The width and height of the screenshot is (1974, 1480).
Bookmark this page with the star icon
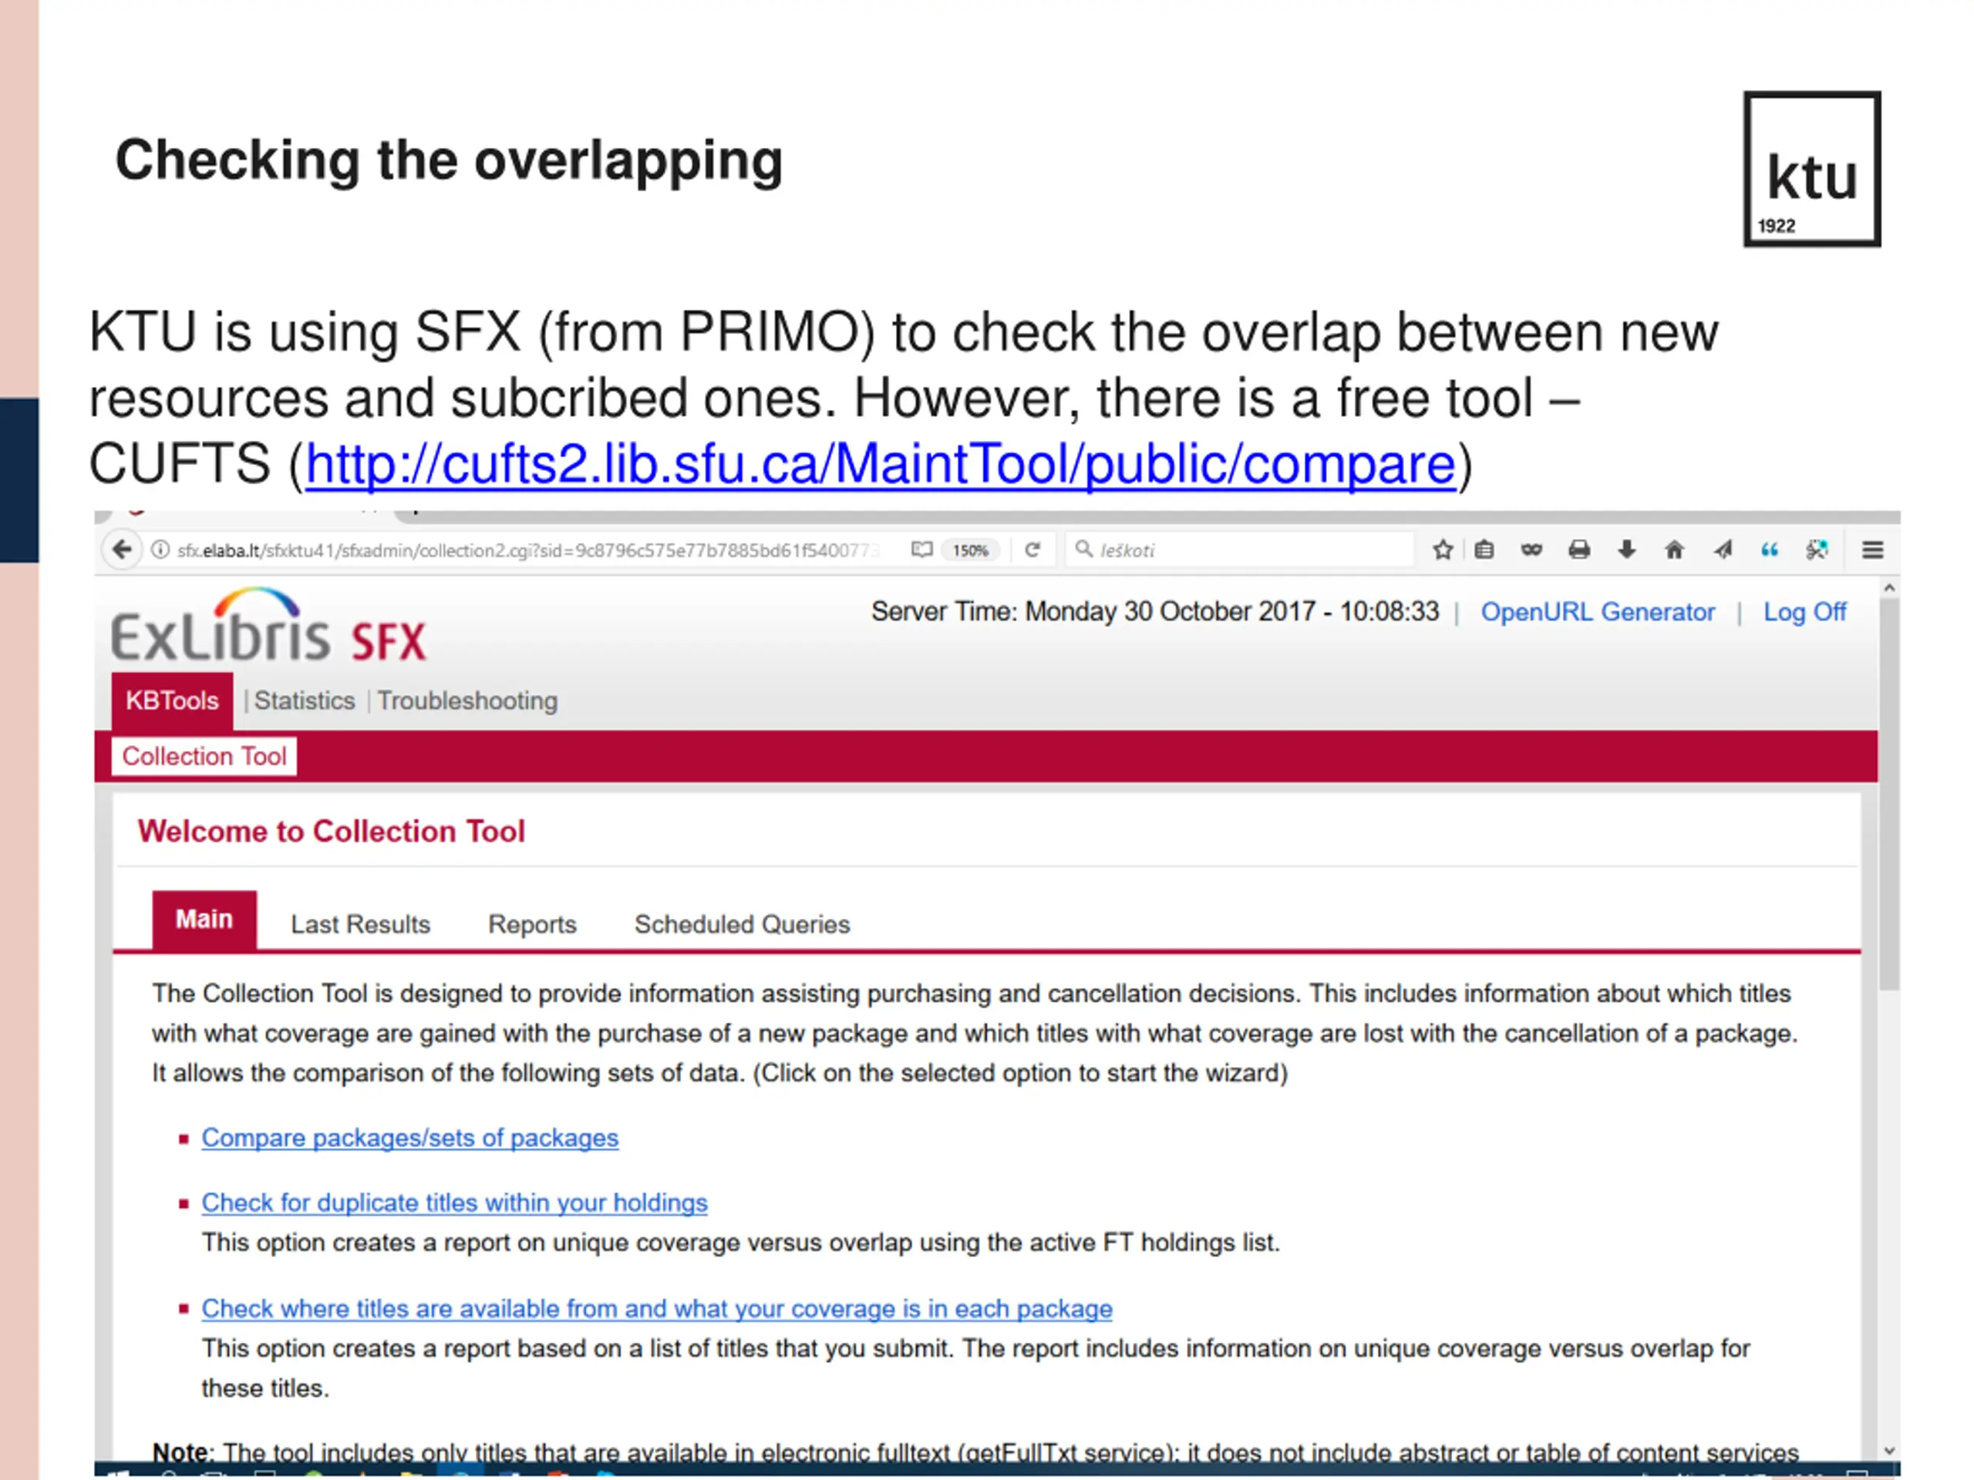click(x=1443, y=550)
